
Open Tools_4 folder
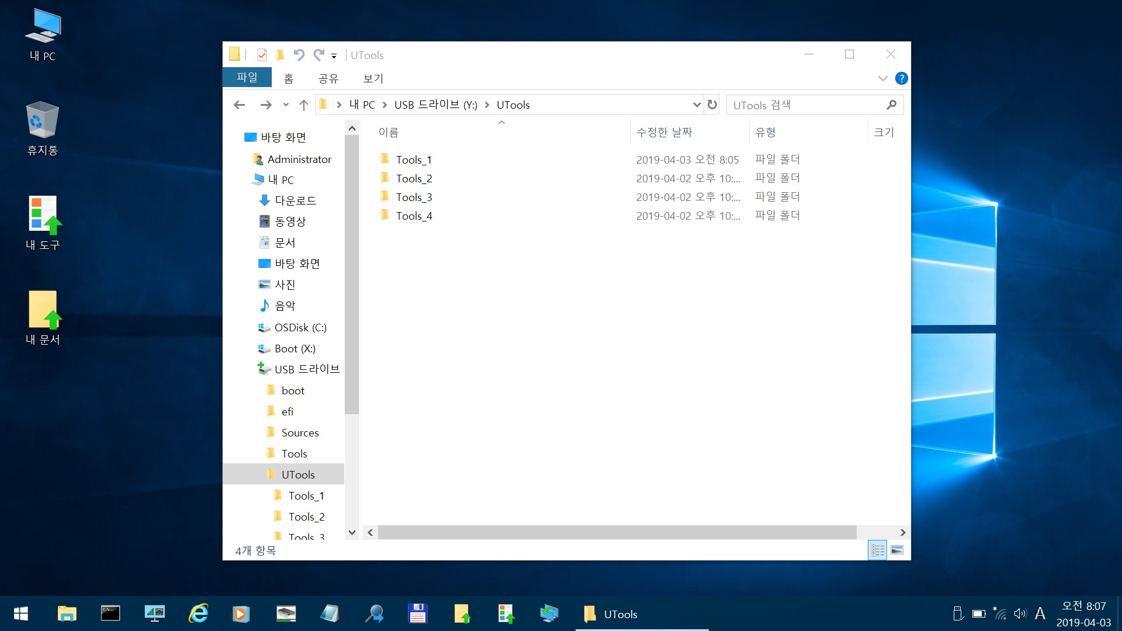(x=414, y=216)
